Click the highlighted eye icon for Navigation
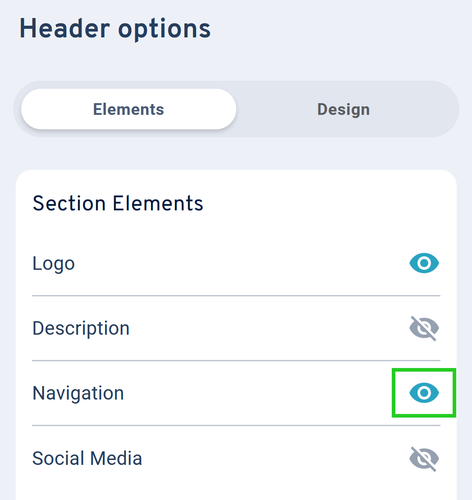This screenshot has height=500, width=472. [x=424, y=393]
